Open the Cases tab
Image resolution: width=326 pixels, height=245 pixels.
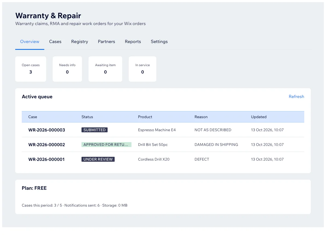(55, 42)
